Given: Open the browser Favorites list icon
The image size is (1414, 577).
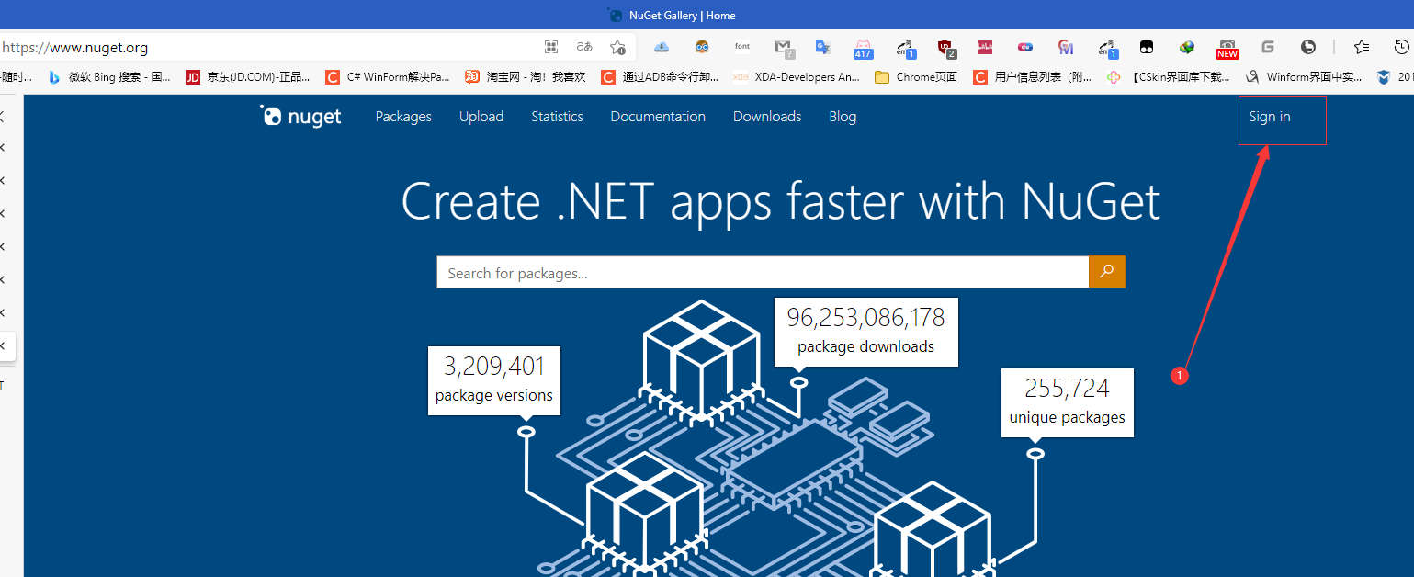Looking at the screenshot, I should tap(1362, 47).
